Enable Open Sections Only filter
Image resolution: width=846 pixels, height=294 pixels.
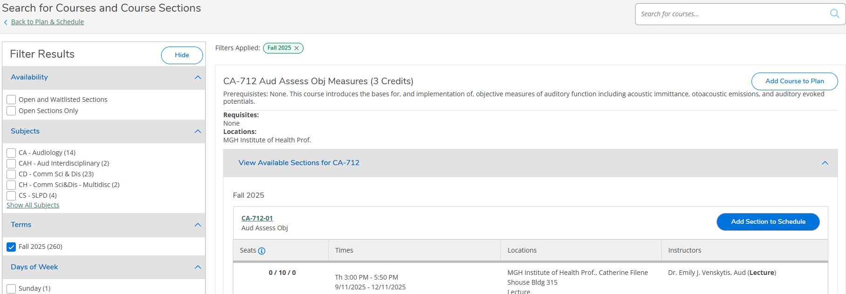click(x=11, y=111)
